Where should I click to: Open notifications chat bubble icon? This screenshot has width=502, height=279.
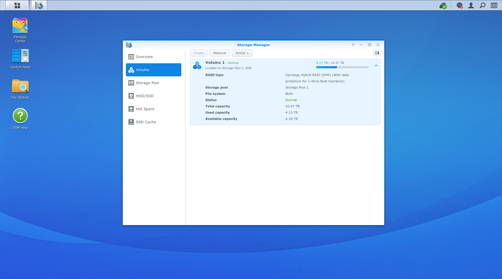460,5
